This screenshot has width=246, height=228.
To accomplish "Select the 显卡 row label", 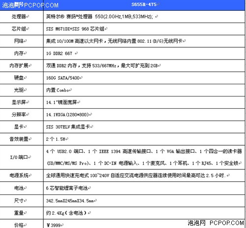I will point(19,127).
